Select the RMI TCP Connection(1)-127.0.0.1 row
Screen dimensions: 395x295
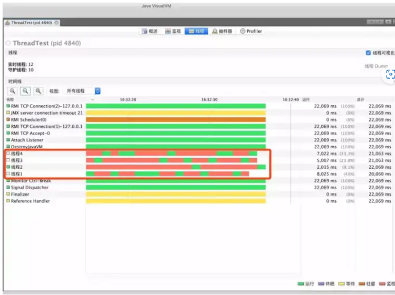pos(199,126)
